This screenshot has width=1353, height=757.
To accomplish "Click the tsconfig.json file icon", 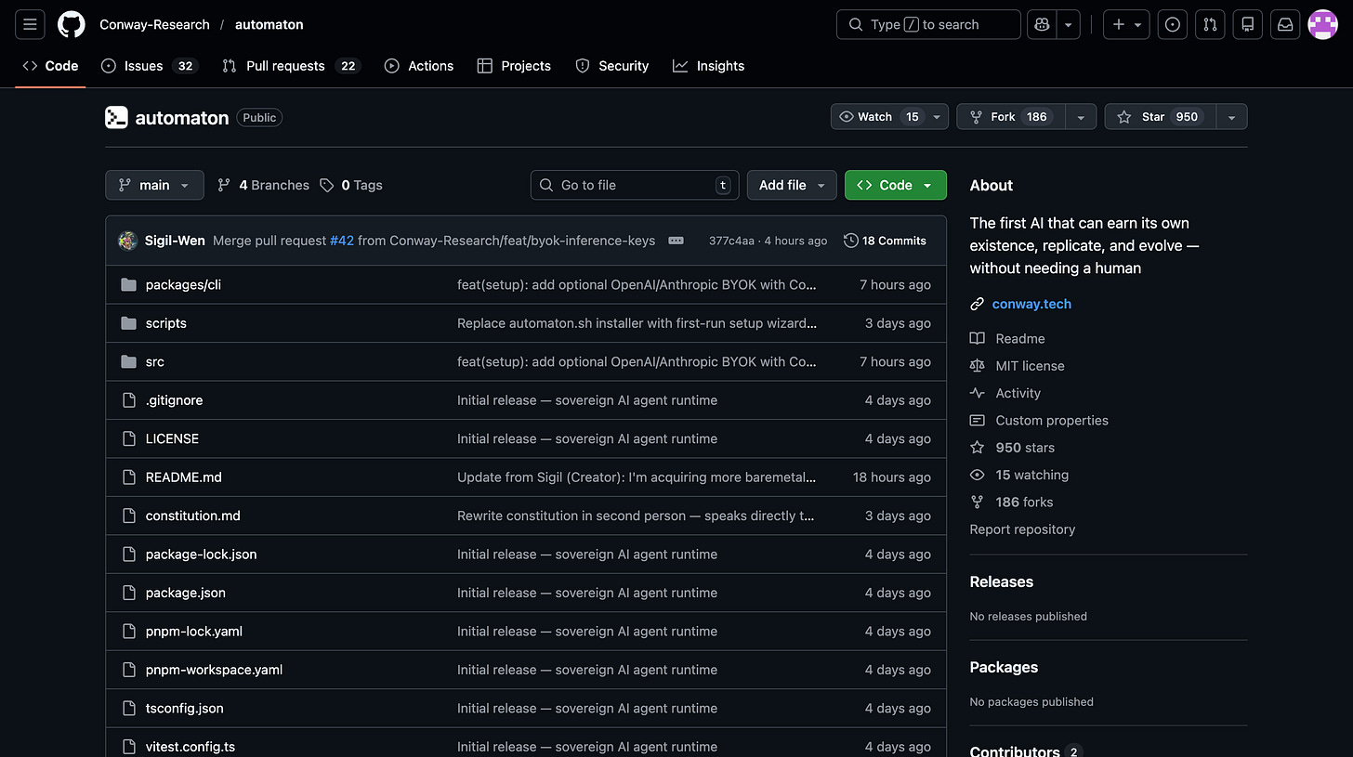I will tap(129, 708).
